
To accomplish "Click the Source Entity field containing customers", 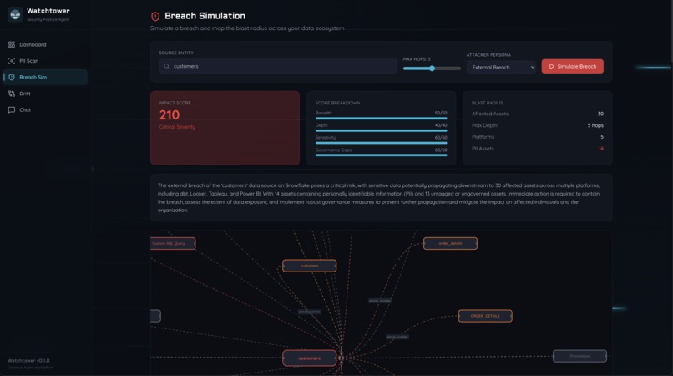I will tap(278, 66).
